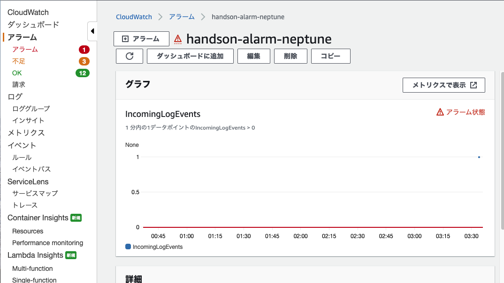Open ServiceLens in sidebar

point(28,181)
